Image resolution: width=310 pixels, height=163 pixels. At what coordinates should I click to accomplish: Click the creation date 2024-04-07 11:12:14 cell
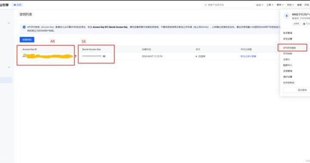click(152, 56)
